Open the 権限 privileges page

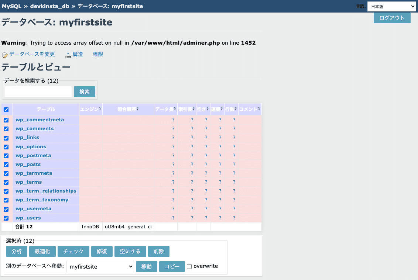[98, 54]
